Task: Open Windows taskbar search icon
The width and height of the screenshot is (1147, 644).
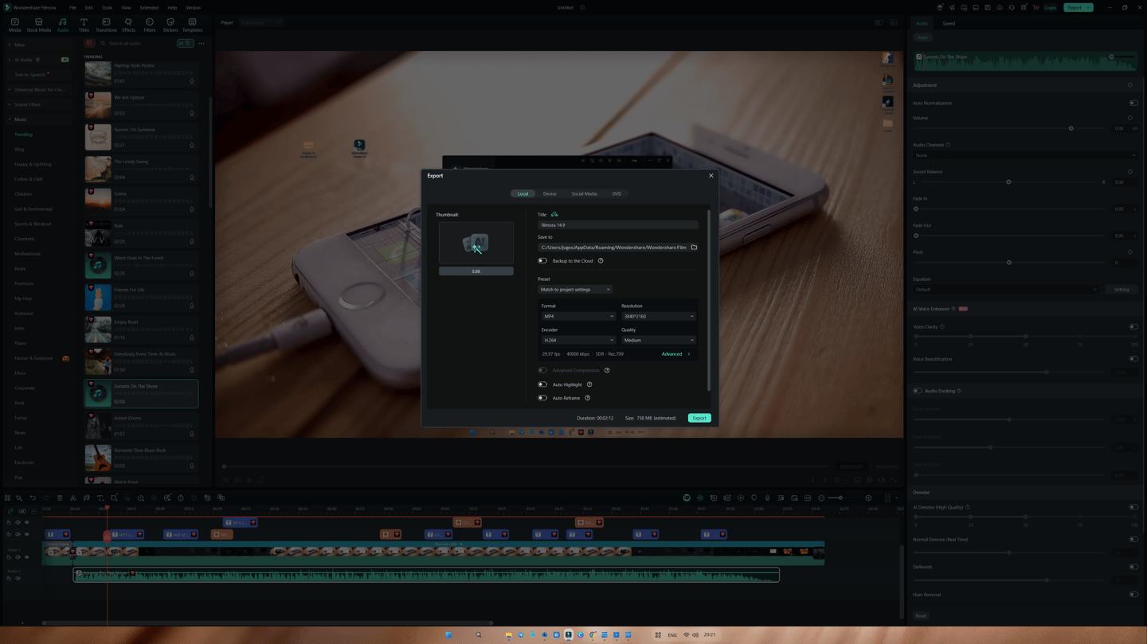Action: [x=479, y=635]
